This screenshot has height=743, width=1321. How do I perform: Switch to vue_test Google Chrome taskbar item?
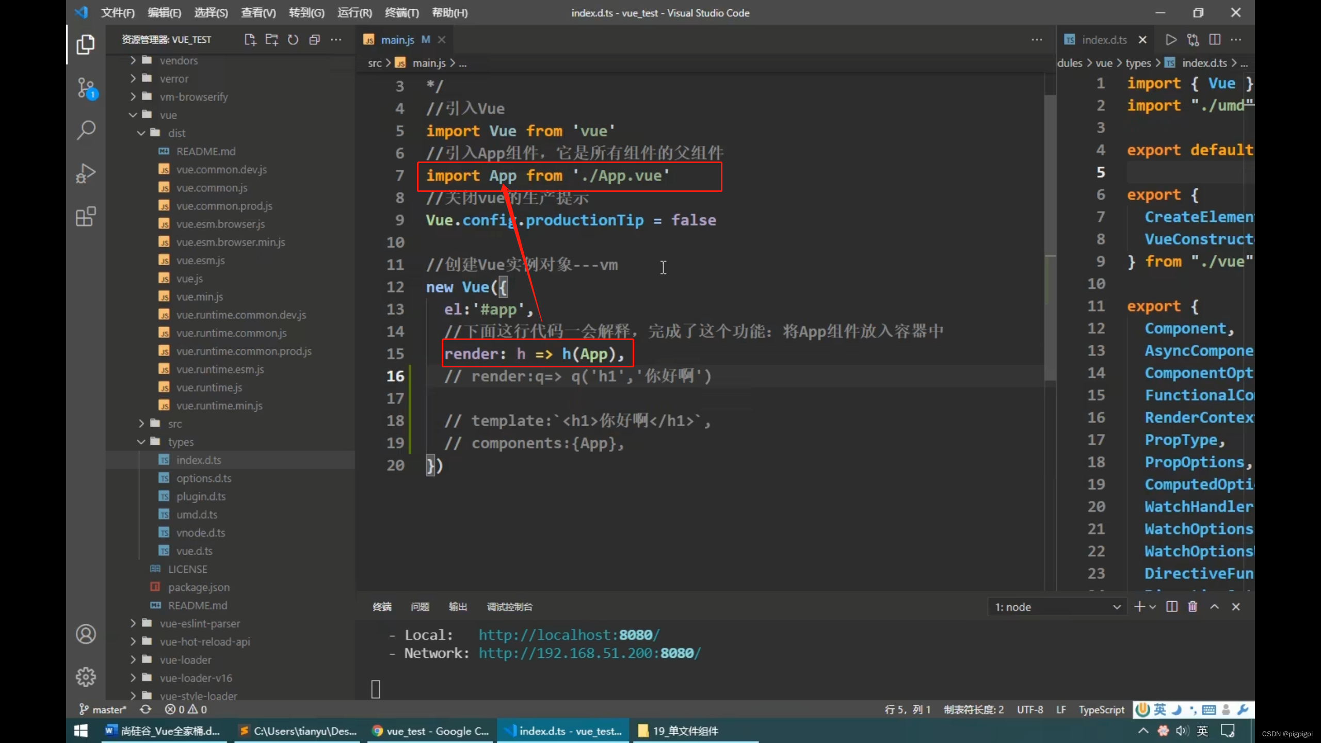click(x=431, y=731)
